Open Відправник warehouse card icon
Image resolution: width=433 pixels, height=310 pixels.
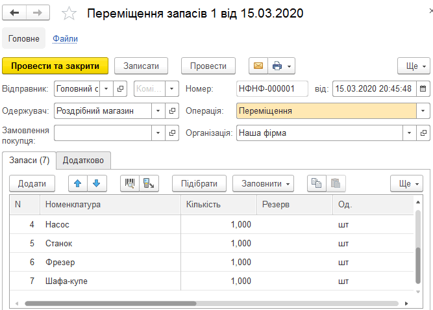tap(120, 89)
